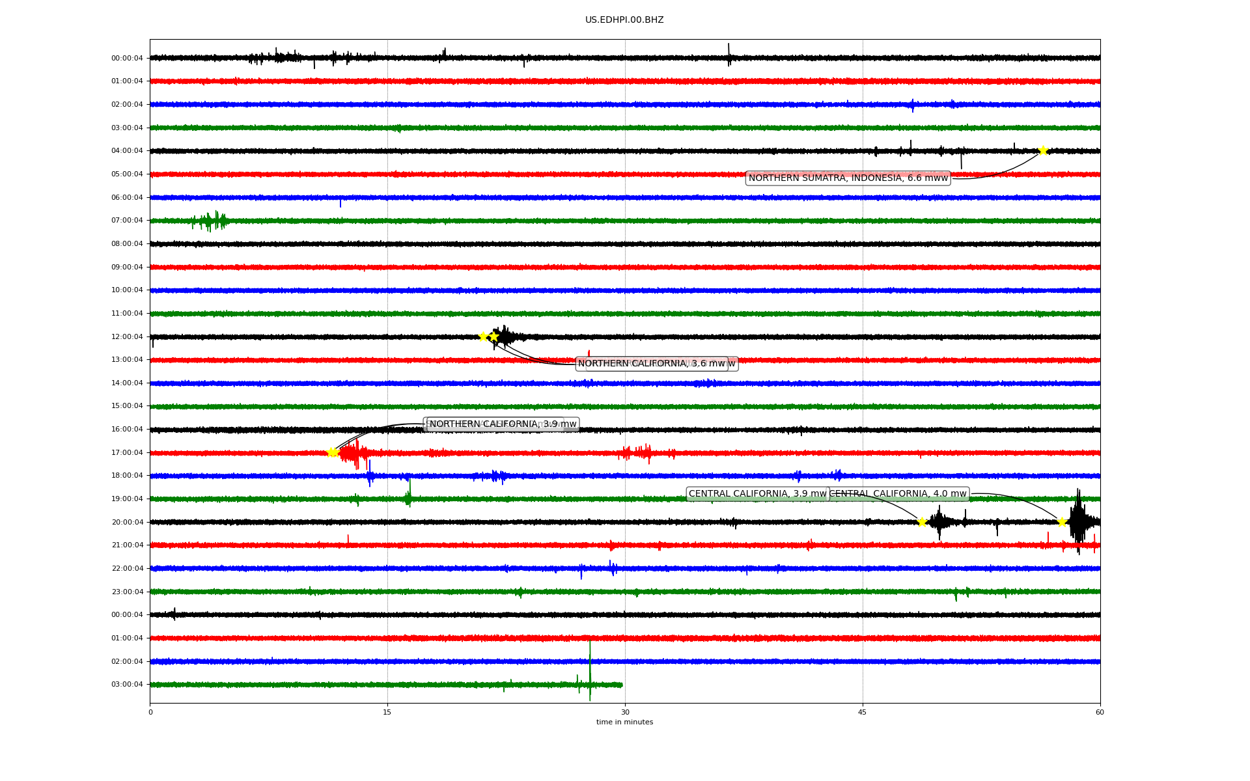
Task: Click the Central California 3.9 star marker
Action: click(x=922, y=522)
